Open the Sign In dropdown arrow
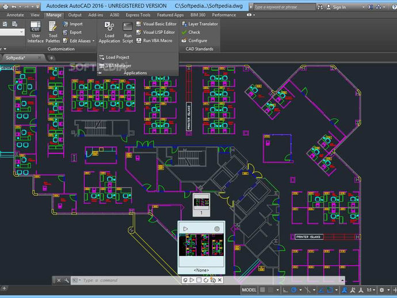Viewport: 397px width, 298px height. [x=363, y=7]
